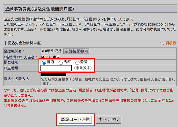Click the orange 必須項目 note
Screen dimensions: 178x127
tap(168, 43)
